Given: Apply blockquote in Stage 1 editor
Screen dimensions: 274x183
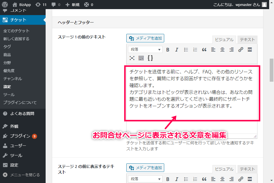Looking at the screenshot, I should 204,50.
